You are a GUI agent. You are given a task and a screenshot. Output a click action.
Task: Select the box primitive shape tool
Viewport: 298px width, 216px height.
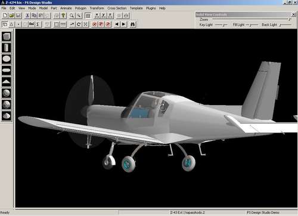(x=7, y=36)
